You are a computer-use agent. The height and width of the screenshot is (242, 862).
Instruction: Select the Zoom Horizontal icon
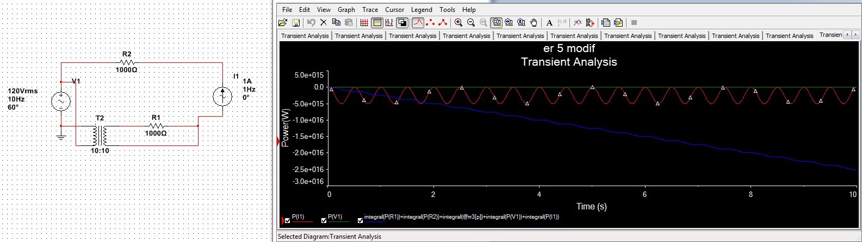point(508,22)
